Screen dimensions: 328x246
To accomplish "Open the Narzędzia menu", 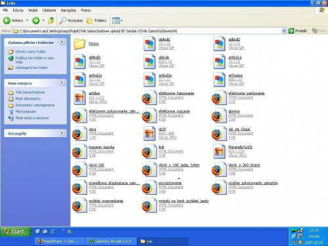I will tap(68, 10).
